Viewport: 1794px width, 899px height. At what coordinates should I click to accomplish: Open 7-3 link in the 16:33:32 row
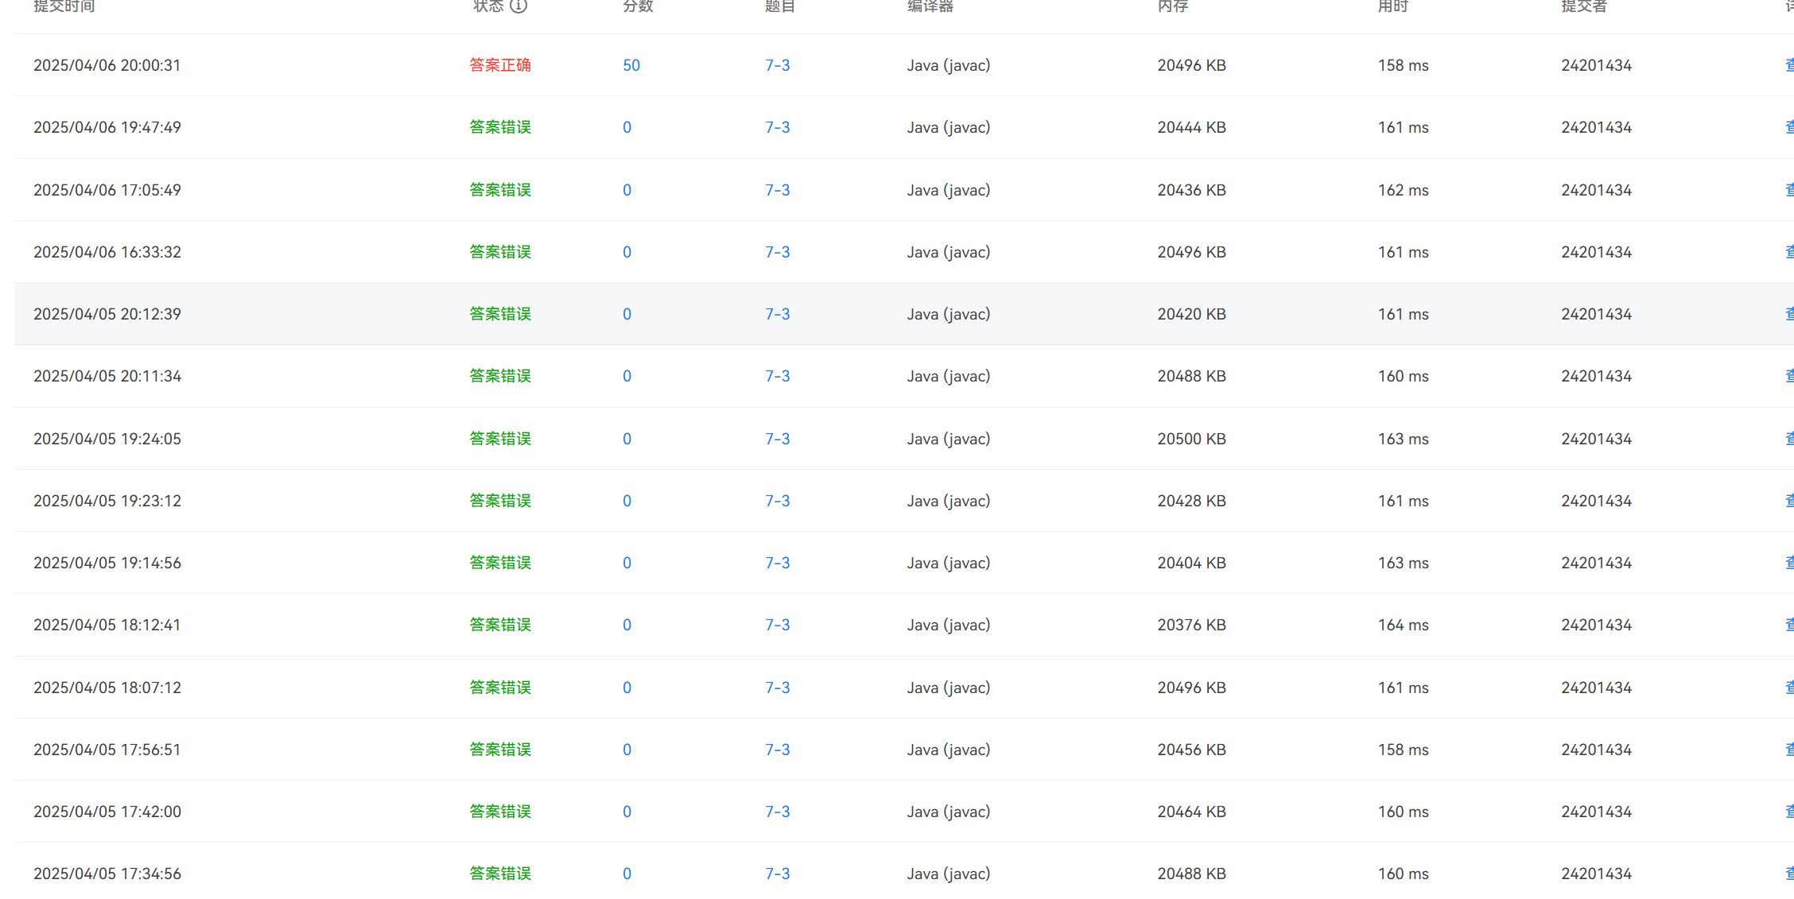tap(777, 252)
